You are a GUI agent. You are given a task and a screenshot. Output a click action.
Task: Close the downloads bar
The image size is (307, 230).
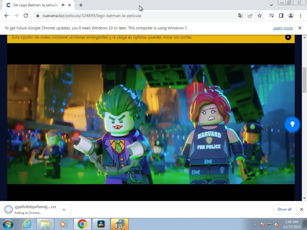pyautogui.click(x=302, y=209)
